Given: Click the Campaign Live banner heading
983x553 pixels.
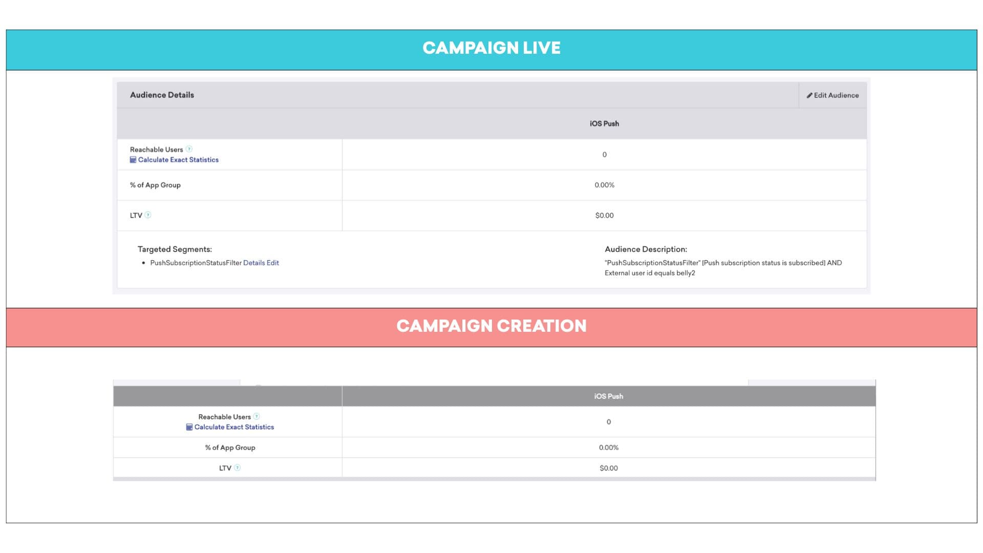Looking at the screenshot, I should pyautogui.click(x=491, y=48).
